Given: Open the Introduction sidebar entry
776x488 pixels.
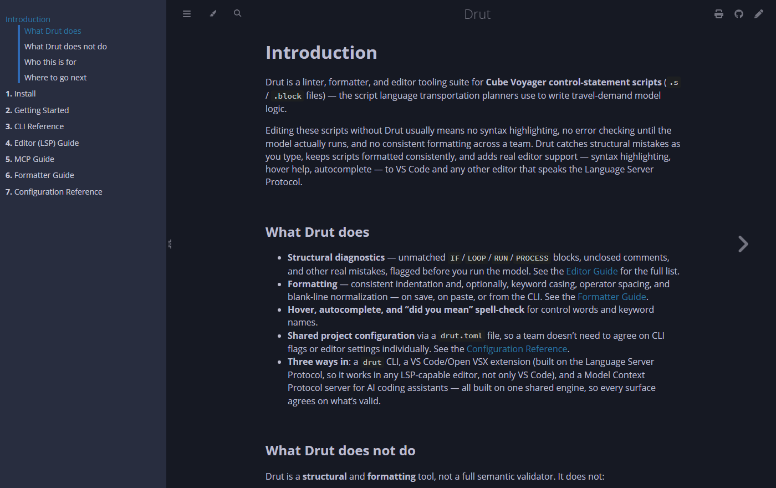Looking at the screenshot, I should click(28, 19).
